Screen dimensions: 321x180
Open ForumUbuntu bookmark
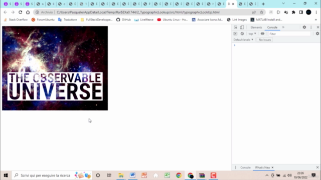pos(43,20)
